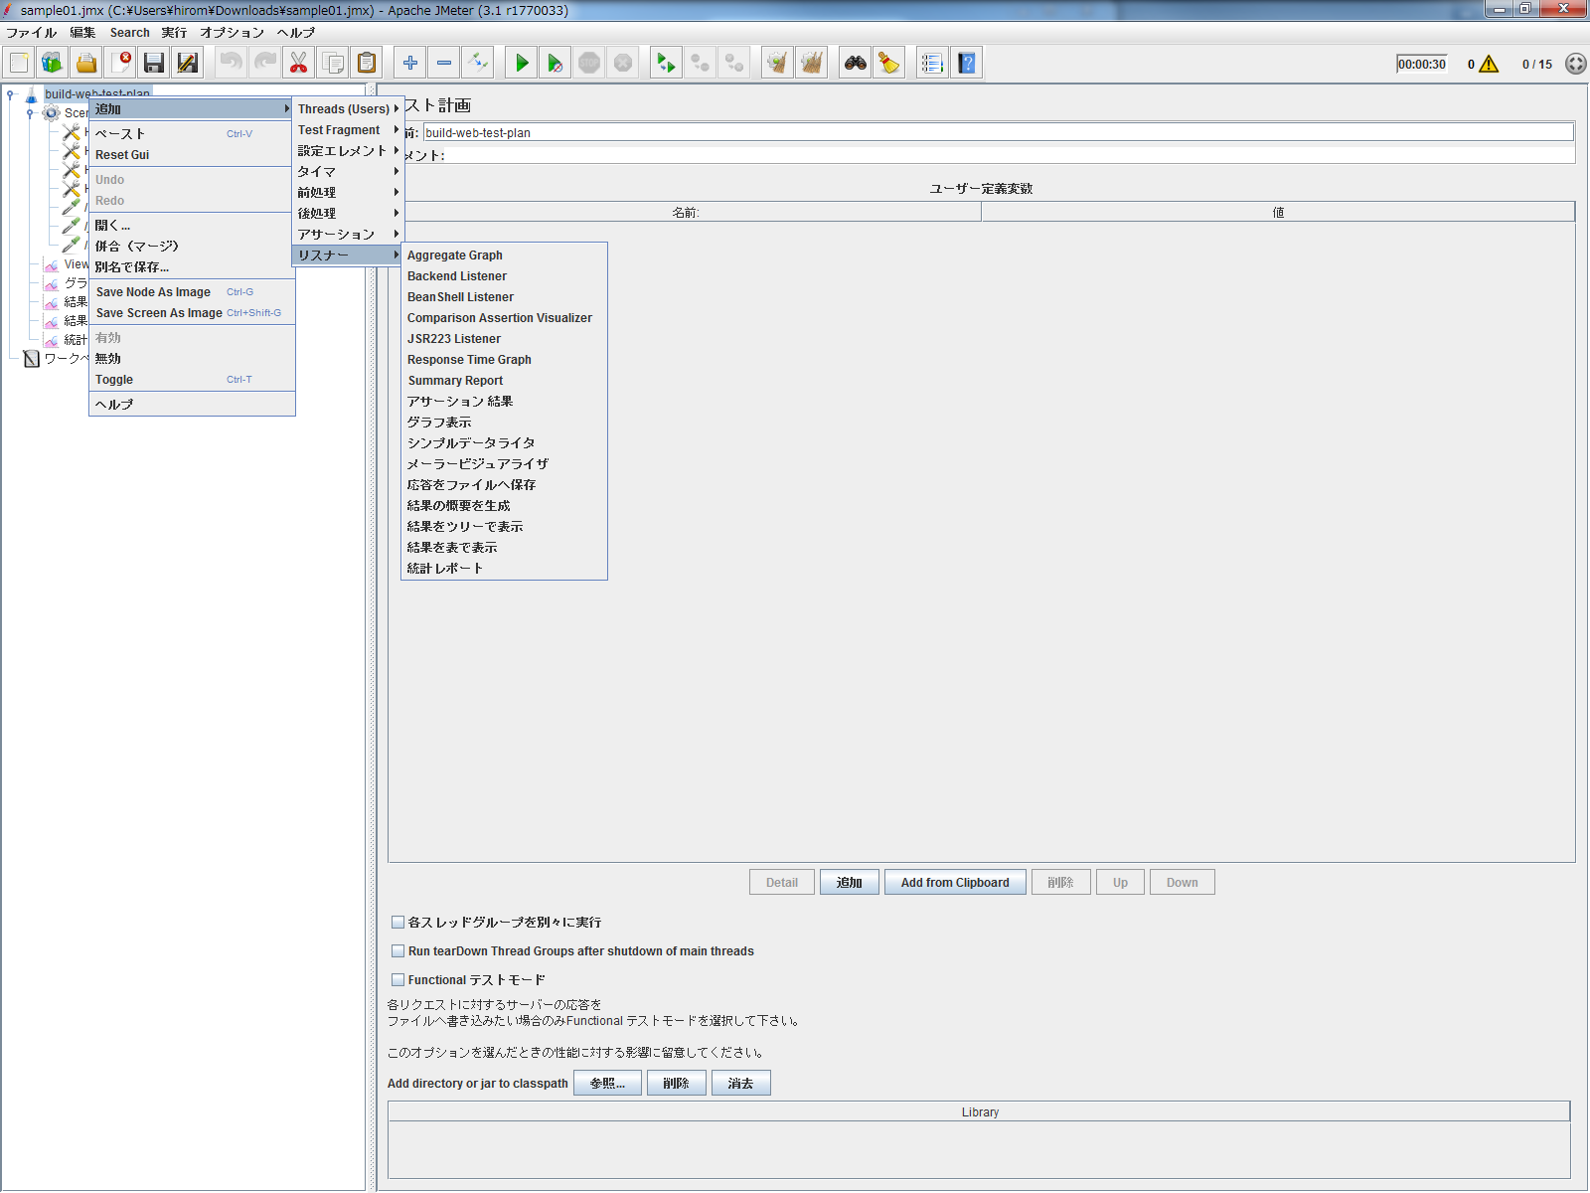Choose Backend Listener from the submenu
This screenshot has width=1590, height=1193.
[x=504, y=276]
